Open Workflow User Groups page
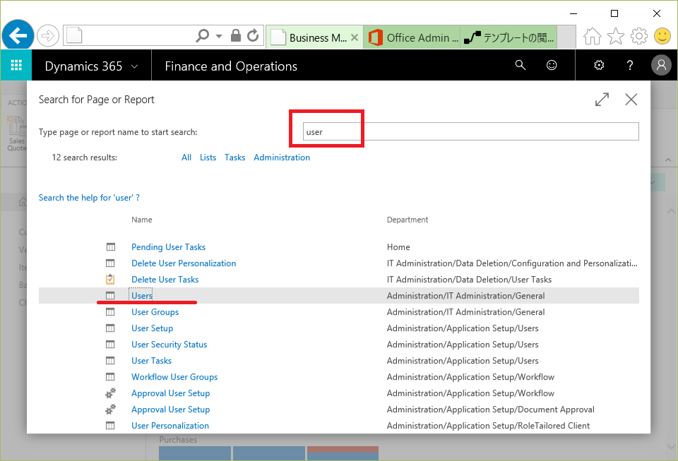The width and height of the screenshot is (678, 461). [174, 377]
